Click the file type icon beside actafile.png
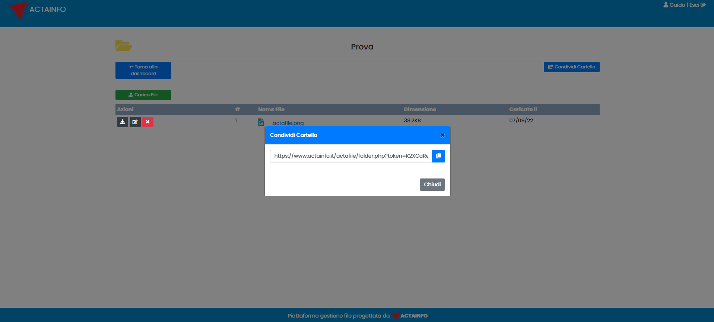 [x=261, y=122]
